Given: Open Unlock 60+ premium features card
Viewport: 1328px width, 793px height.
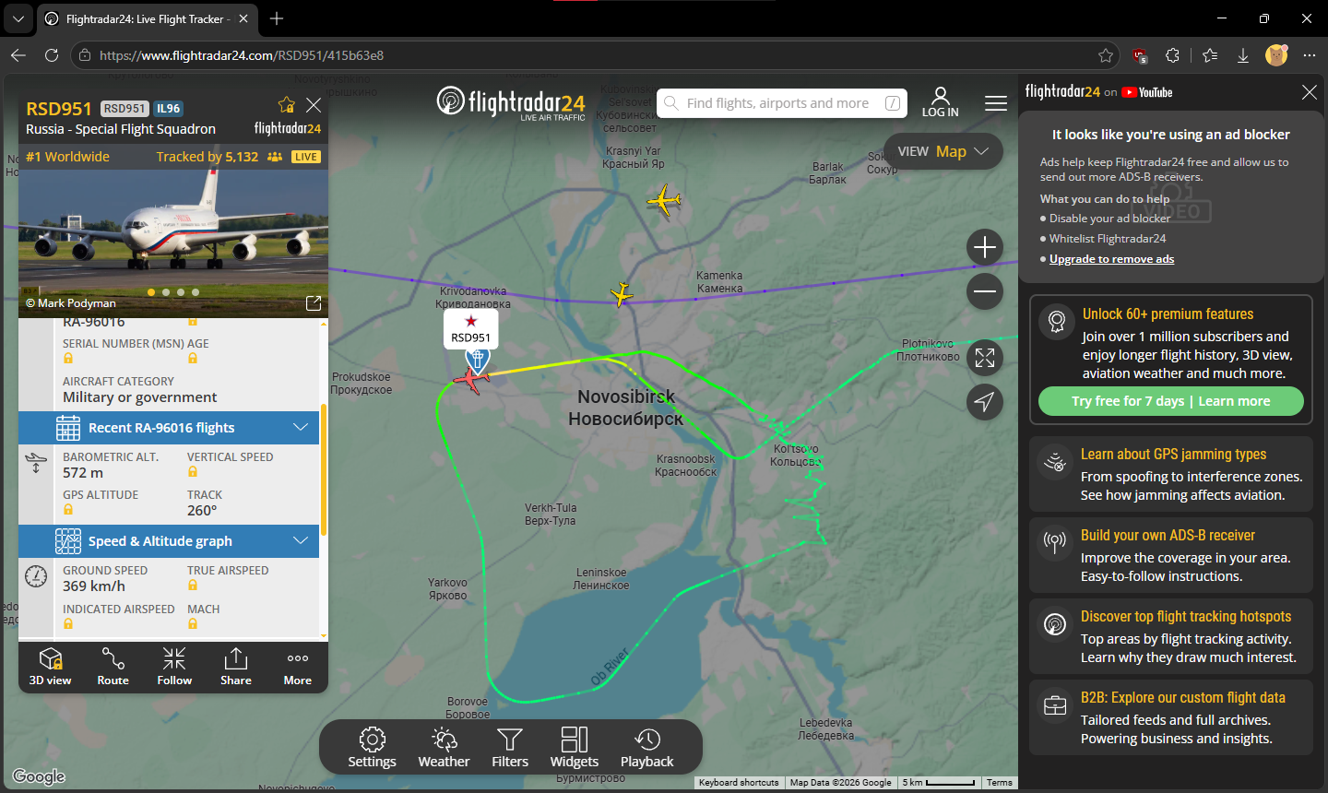Looking at the screenshot, I should pos(1171,360).
